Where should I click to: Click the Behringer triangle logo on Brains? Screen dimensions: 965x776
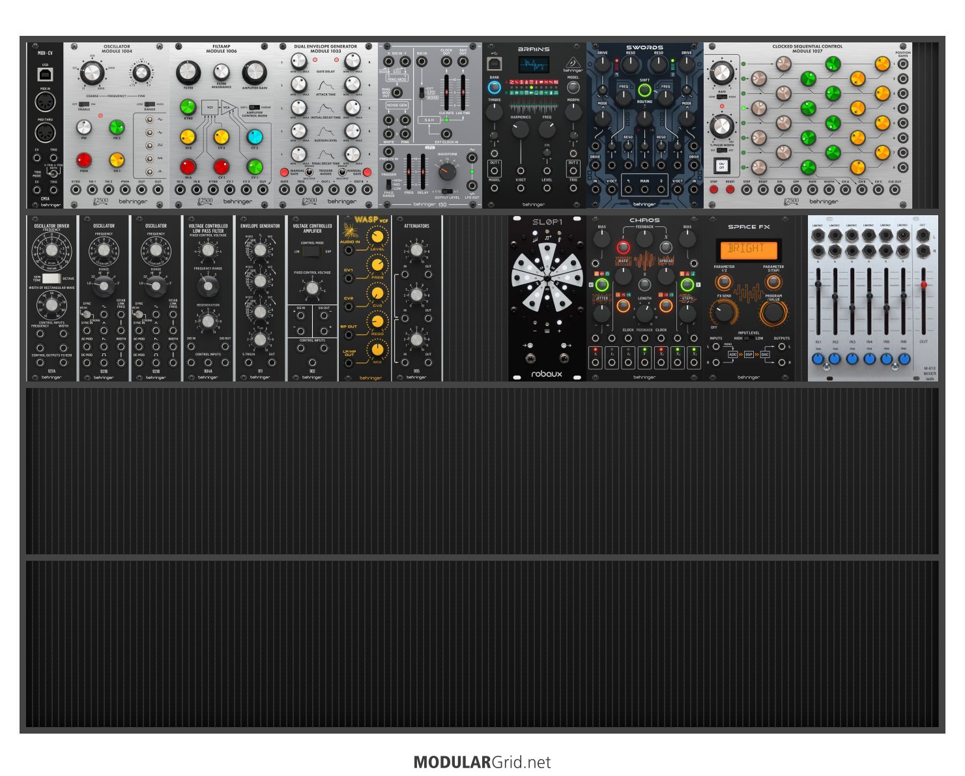tap(573, 62)
